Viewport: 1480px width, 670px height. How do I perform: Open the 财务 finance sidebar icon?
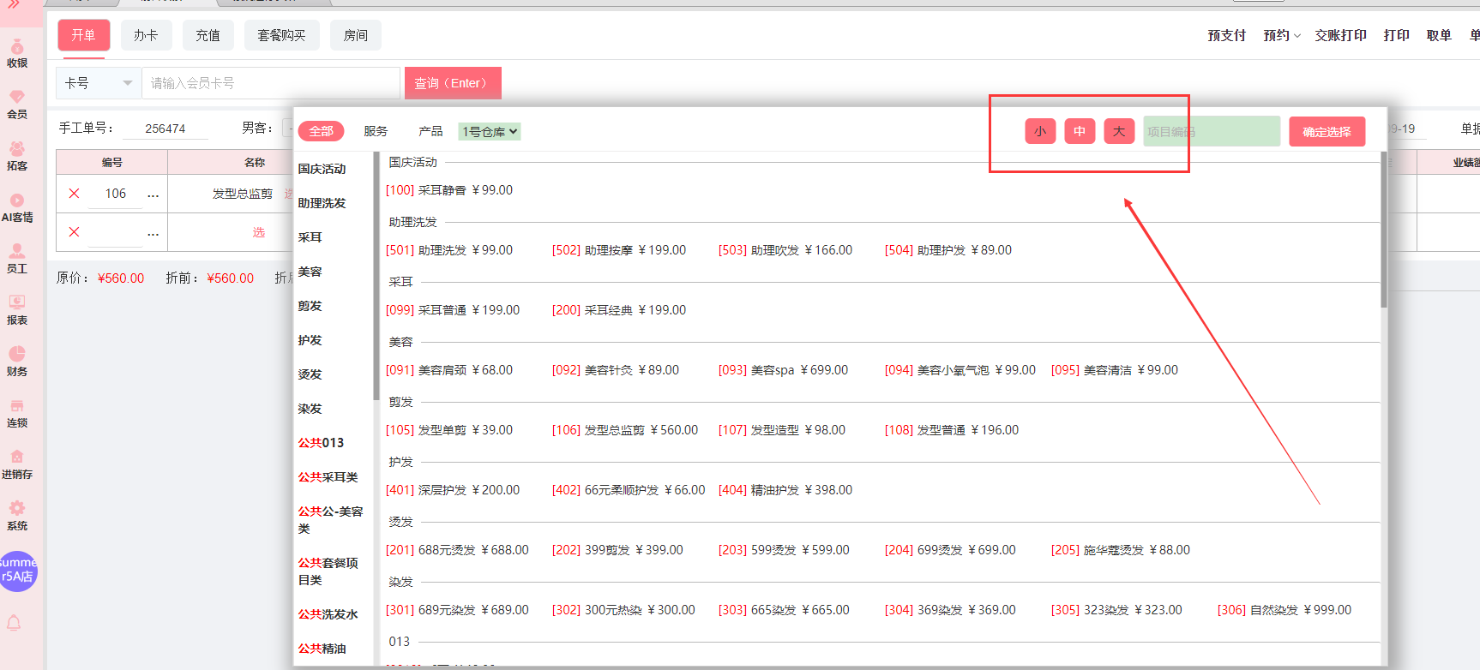click(17, 362)
